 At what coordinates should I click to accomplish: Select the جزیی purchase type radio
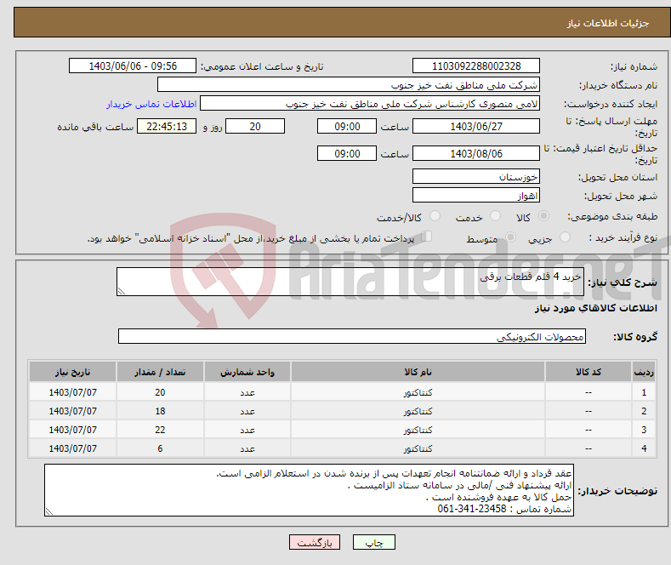[x=565, y=237]
